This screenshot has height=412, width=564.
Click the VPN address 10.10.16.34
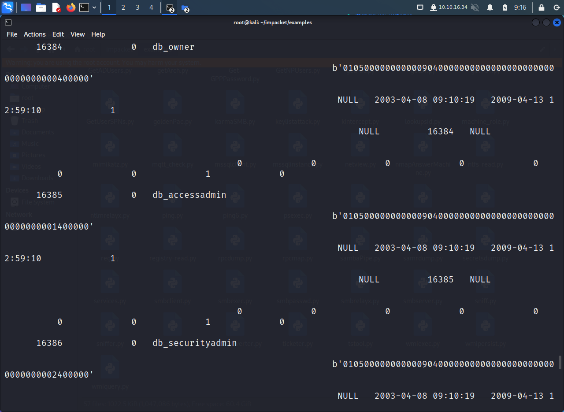point(453,7)
